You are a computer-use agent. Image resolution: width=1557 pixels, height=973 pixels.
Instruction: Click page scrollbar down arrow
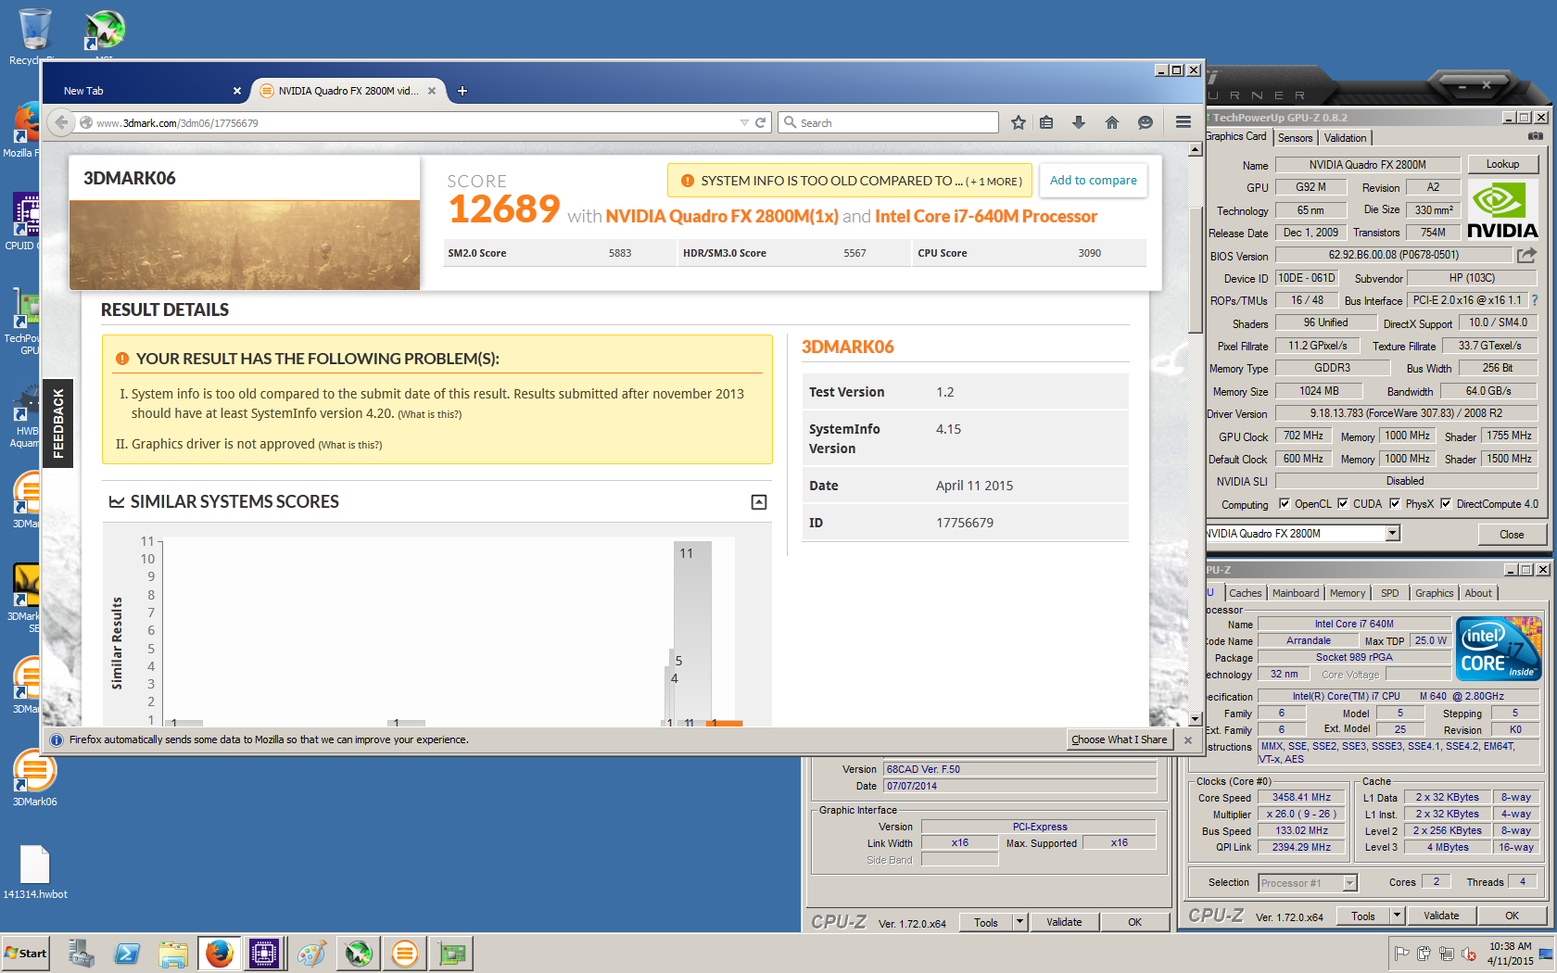click(x=1196, y=718)
